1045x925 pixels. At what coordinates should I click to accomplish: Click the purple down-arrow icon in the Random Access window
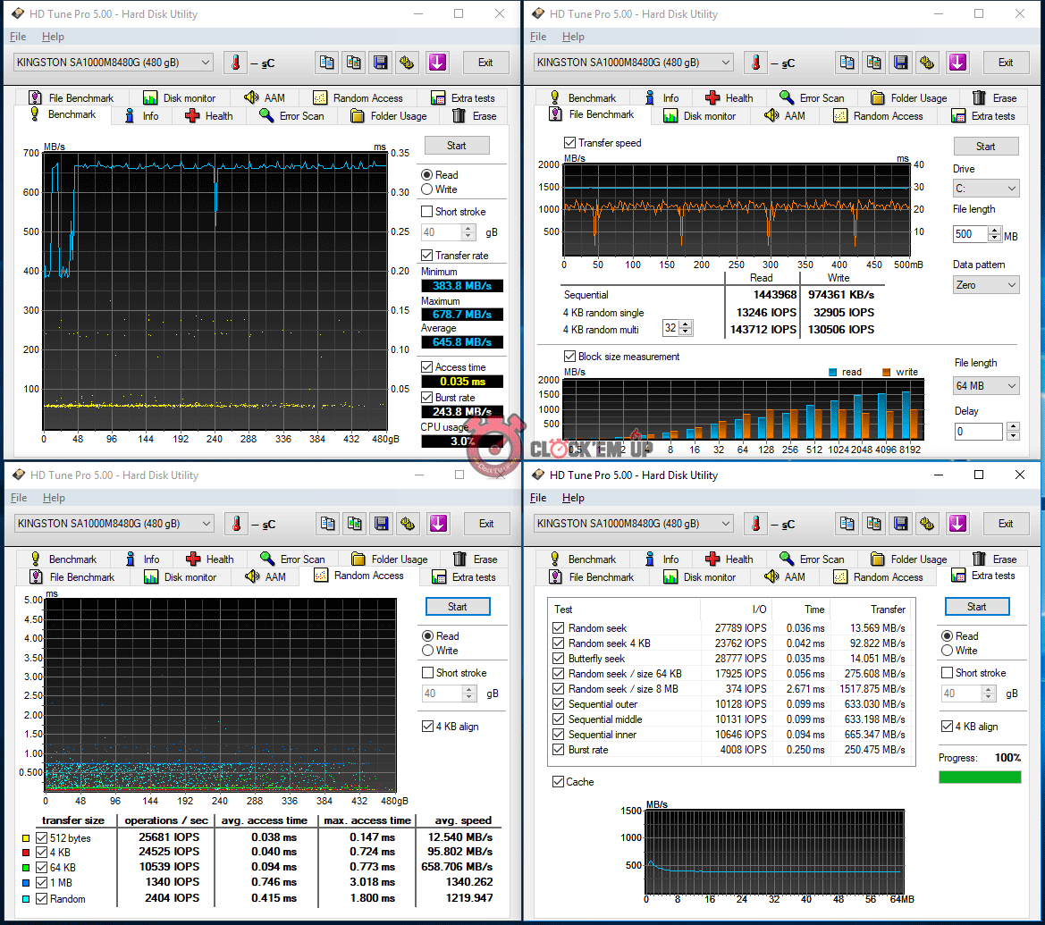click(x=437, y=524)
